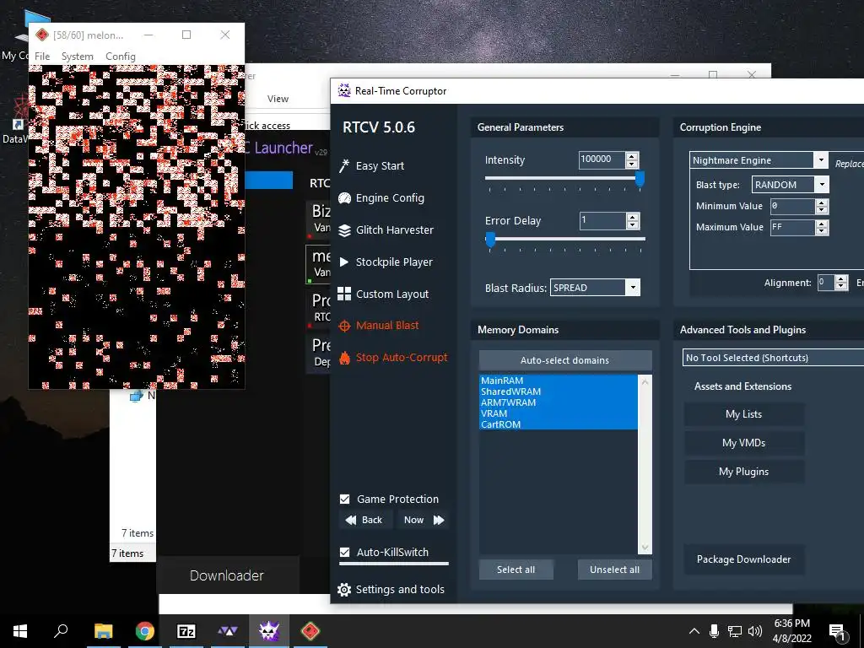864x648 pixels.
Task: Click melonDS window title icon
Action: pos(42,35)
